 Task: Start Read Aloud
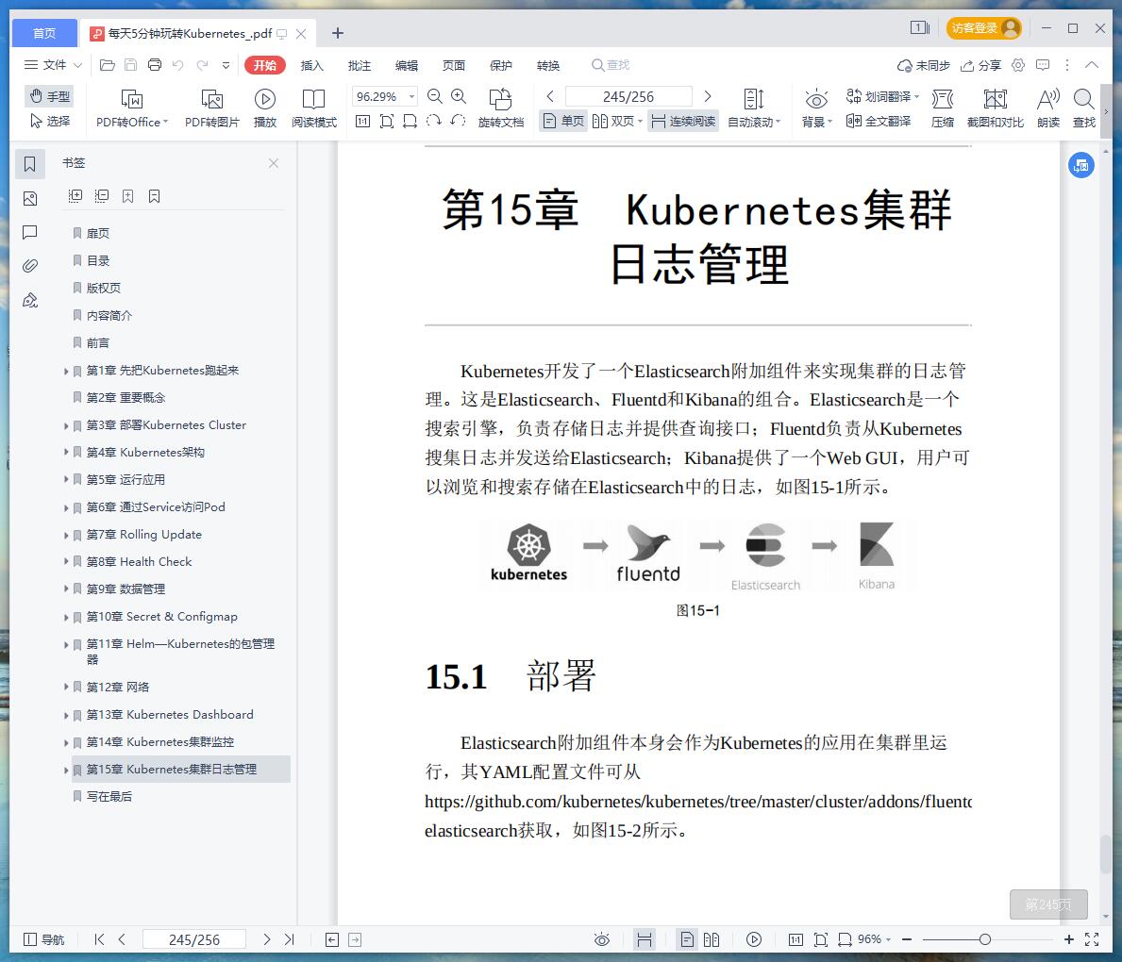[1048, 108]
